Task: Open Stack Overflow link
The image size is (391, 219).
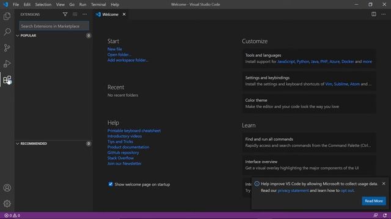Action: coord(120,158)
